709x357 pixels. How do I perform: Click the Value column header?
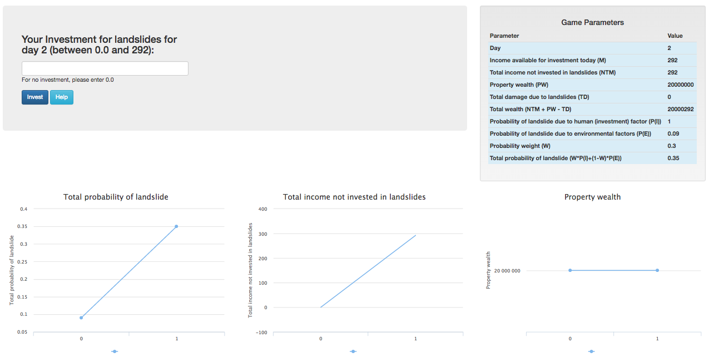(x=675, y=36)
